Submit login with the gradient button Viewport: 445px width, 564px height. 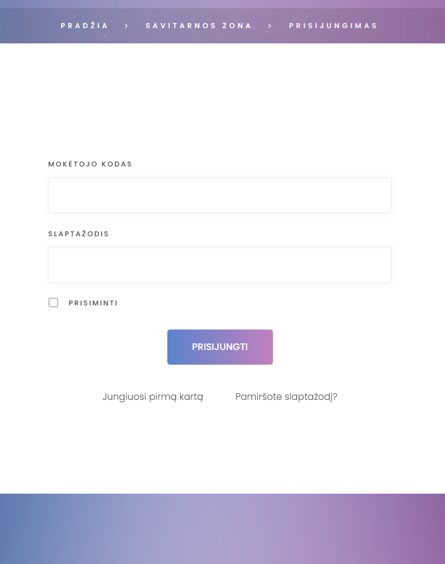click(x=220, y=347)
